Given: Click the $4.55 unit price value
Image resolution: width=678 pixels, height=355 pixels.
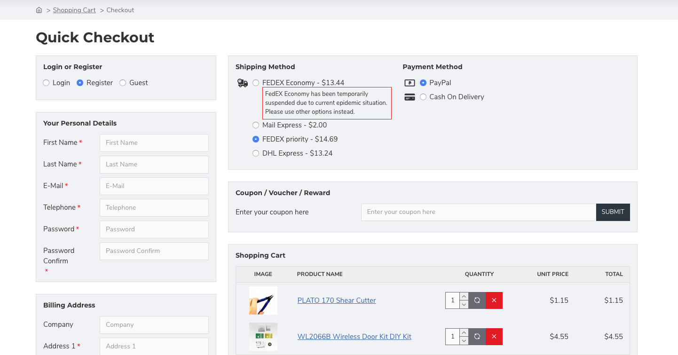Looking at the screenshot, I should pyautogui.click(x=559, y=337).
